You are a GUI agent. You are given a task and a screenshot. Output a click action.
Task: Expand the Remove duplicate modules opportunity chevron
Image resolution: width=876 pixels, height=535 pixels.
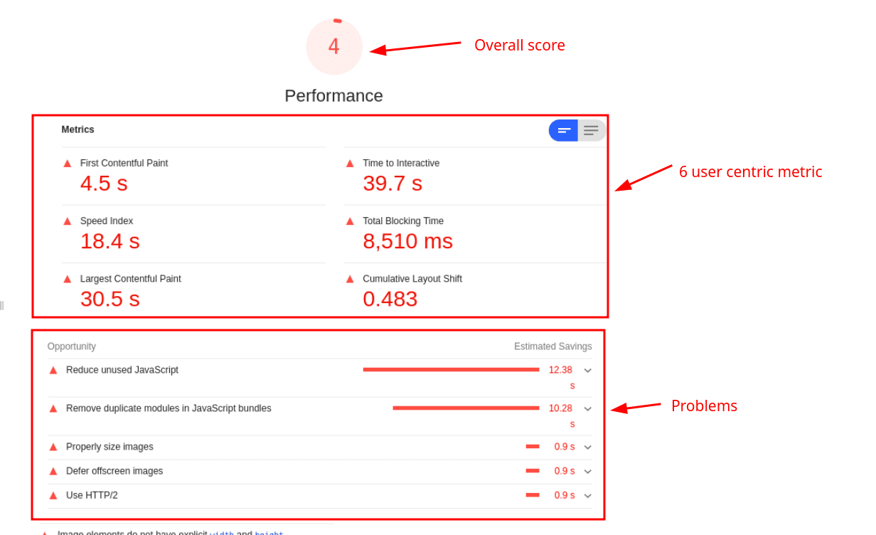pyautogui.click(x=587, y=409)
